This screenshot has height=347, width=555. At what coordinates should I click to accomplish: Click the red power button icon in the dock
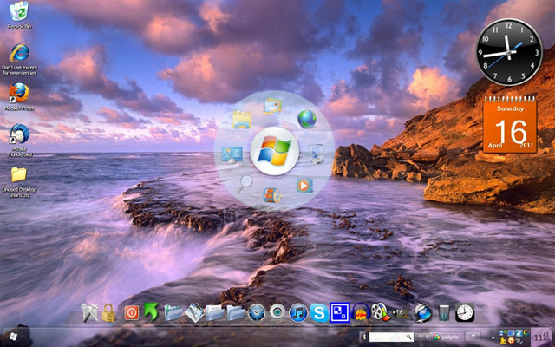pos(132,313)
